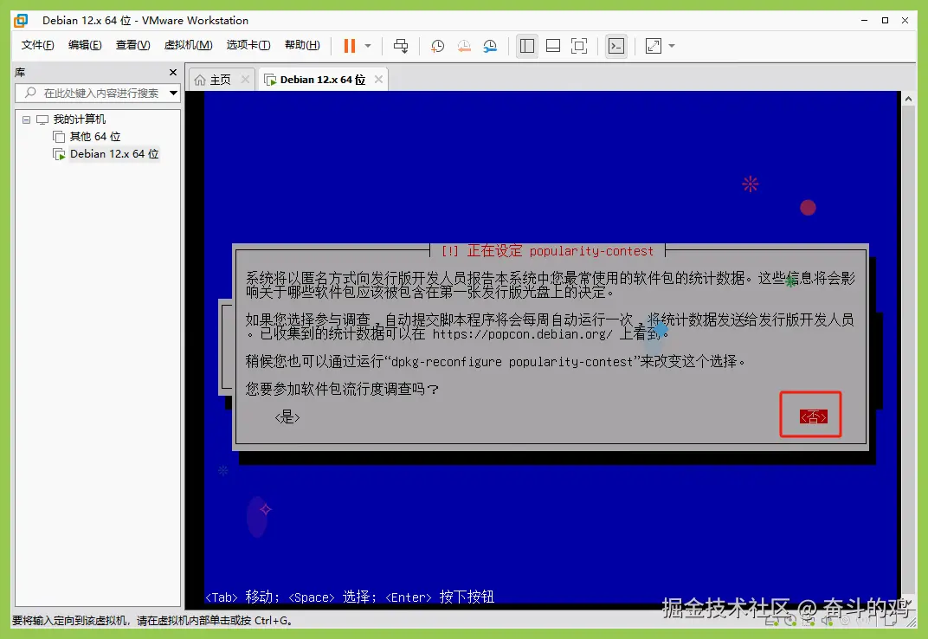Take a snapshot of this virtual machine

(437, 46)
